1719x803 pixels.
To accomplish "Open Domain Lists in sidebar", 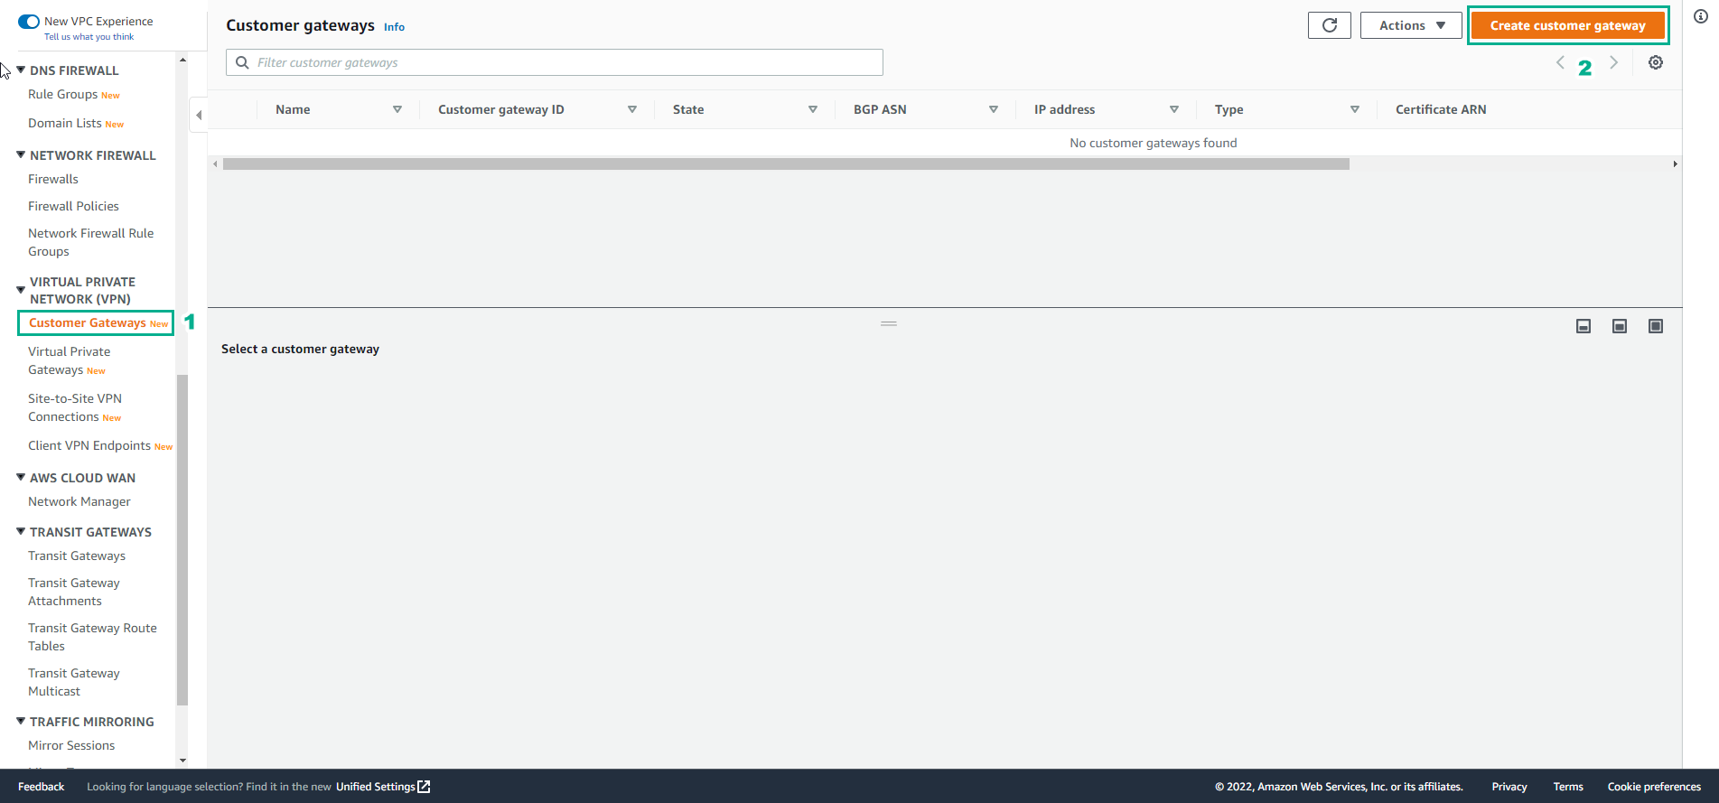I will [65, 123].
